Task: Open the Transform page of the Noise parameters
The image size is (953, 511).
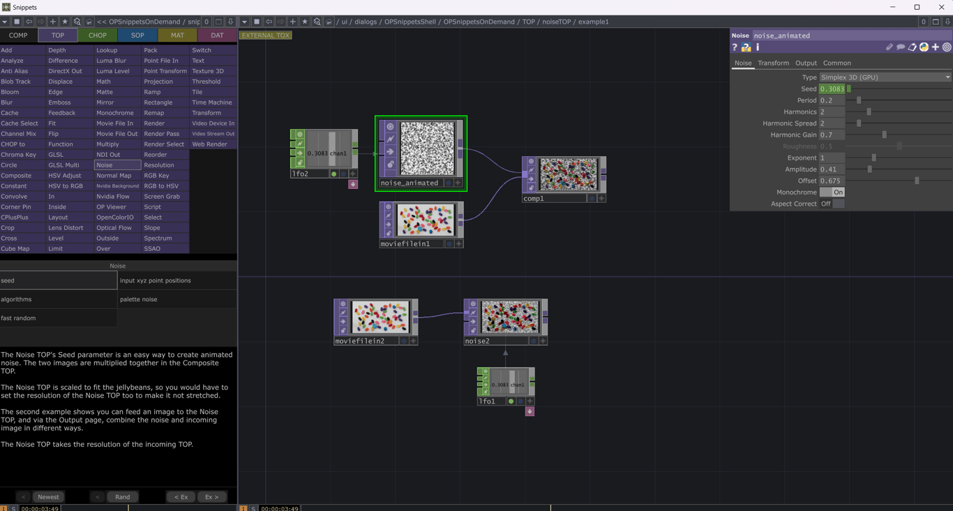Action: click(772, 63)
